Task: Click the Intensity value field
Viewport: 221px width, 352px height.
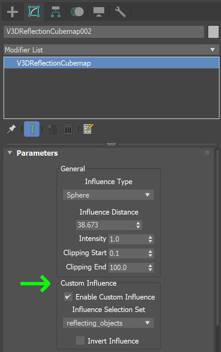Action: click(128, 239)
